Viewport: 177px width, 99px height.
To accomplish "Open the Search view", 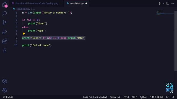I will coord(5,13).
